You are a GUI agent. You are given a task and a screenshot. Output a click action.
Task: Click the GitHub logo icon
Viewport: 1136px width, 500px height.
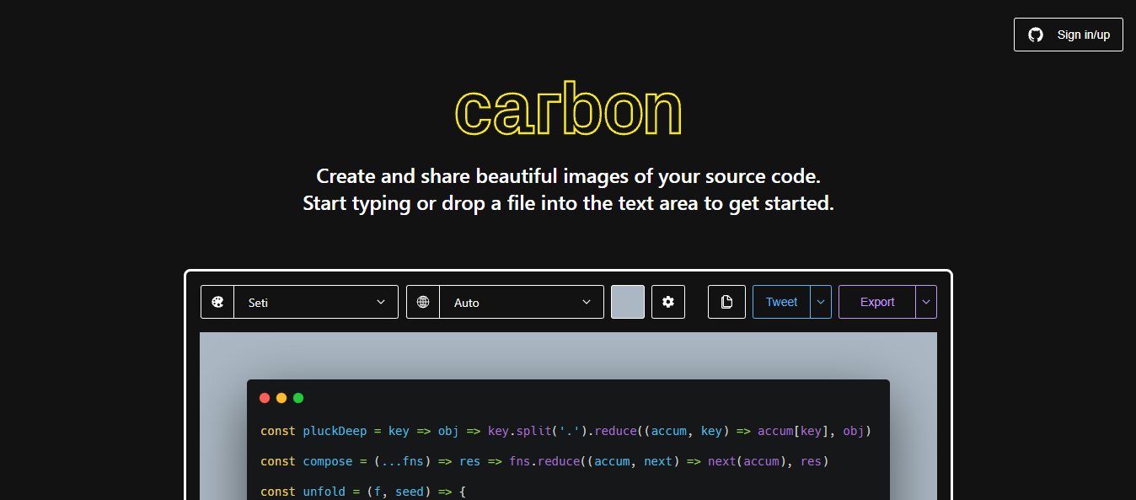tap(1036, 35)
